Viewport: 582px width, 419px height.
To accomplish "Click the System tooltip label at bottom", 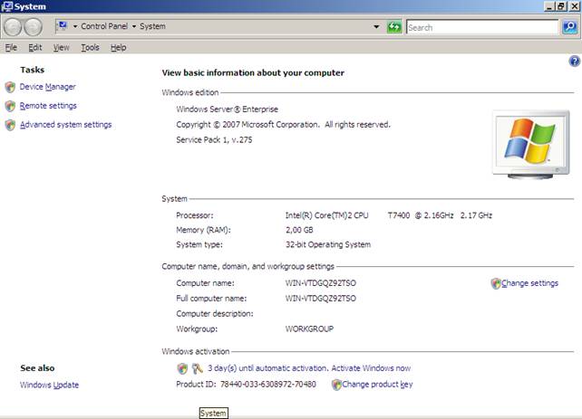I will pos(213,413).
